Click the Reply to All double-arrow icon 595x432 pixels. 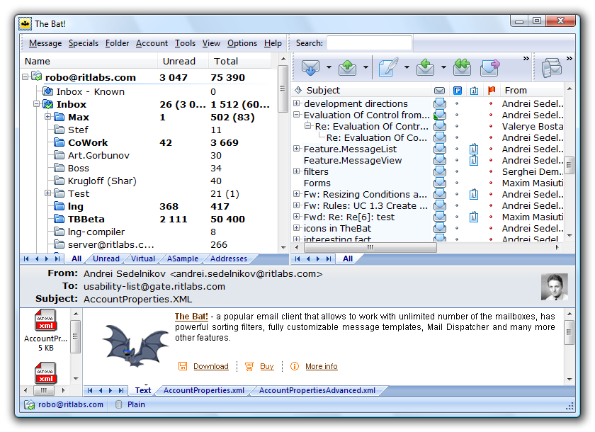click(462, 68)
